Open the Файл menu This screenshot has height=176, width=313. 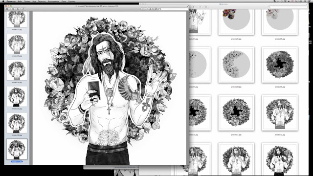[x=20, y=1]
